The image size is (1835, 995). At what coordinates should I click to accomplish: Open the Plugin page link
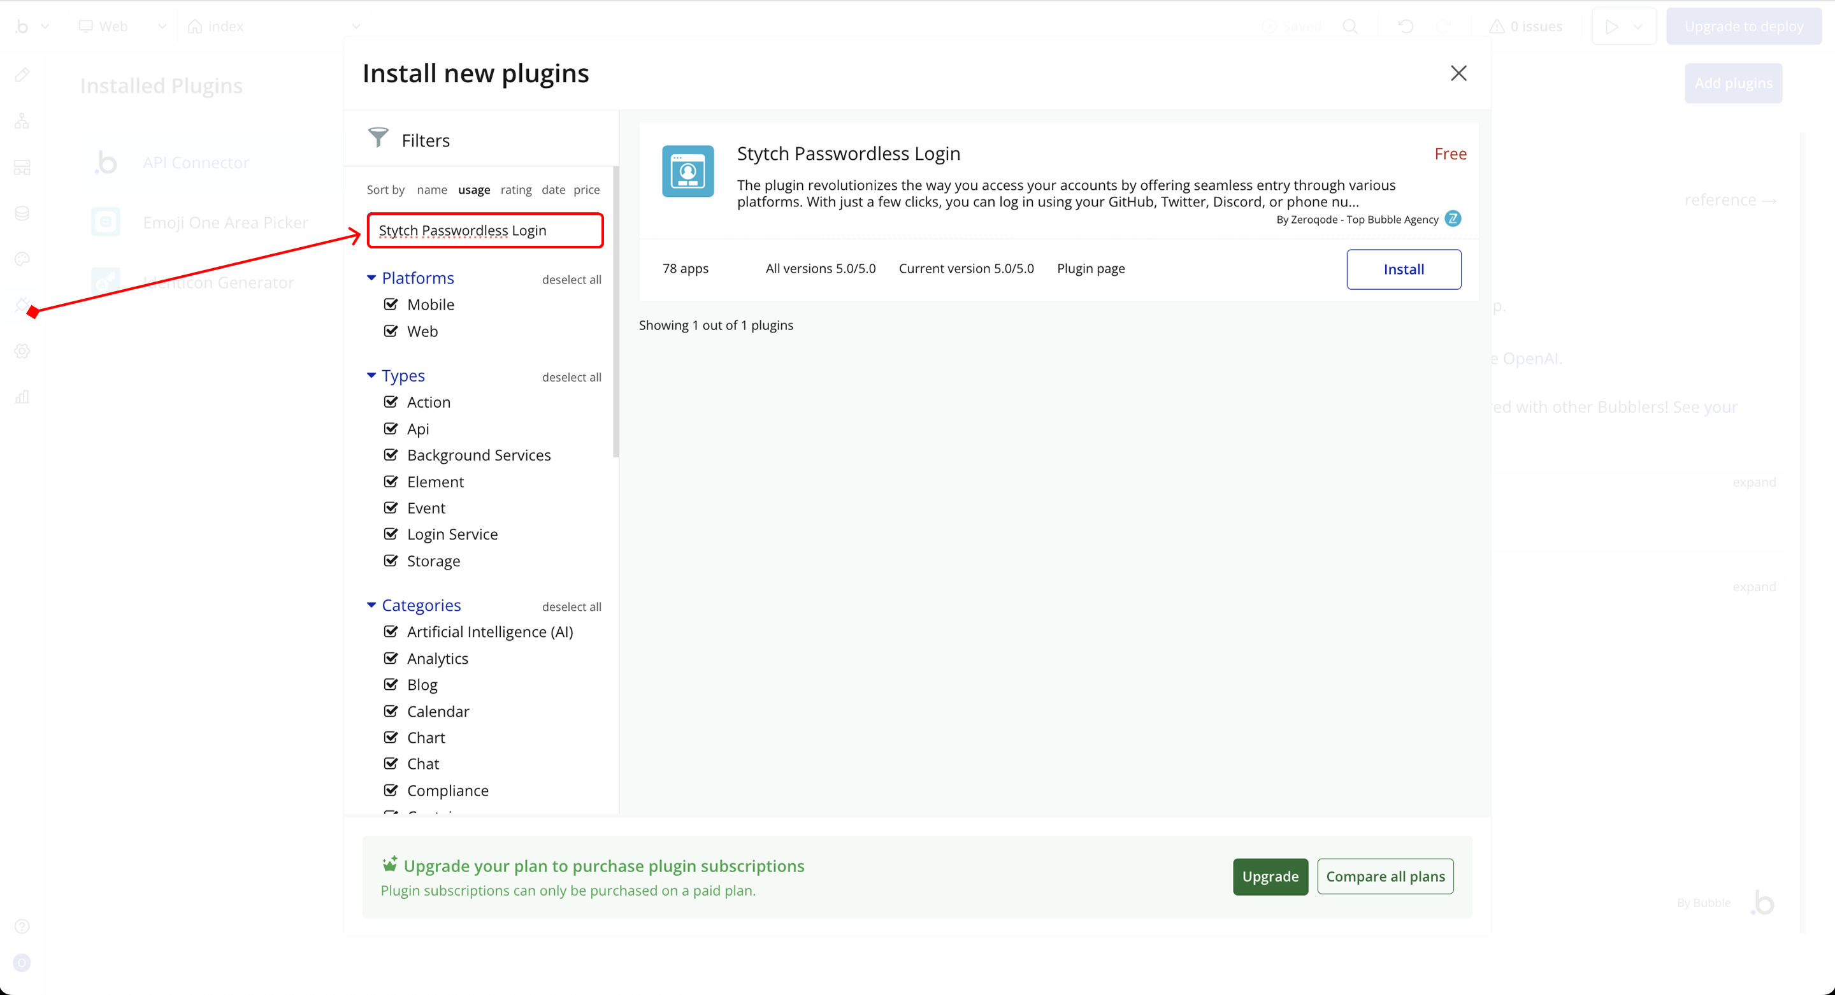coord(1090,269)
